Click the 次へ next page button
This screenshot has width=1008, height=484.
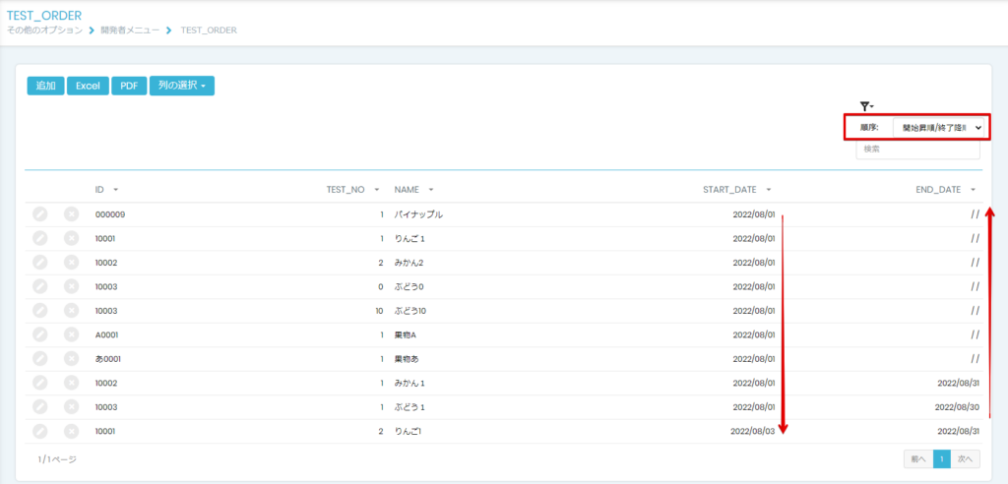coord(966,459)
